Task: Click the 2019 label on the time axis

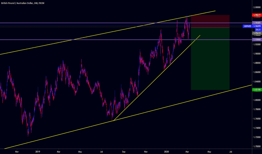Action: (x=38, y=151)
